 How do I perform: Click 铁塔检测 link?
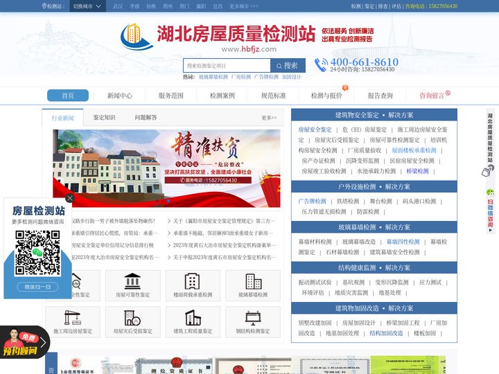point(348,202)
